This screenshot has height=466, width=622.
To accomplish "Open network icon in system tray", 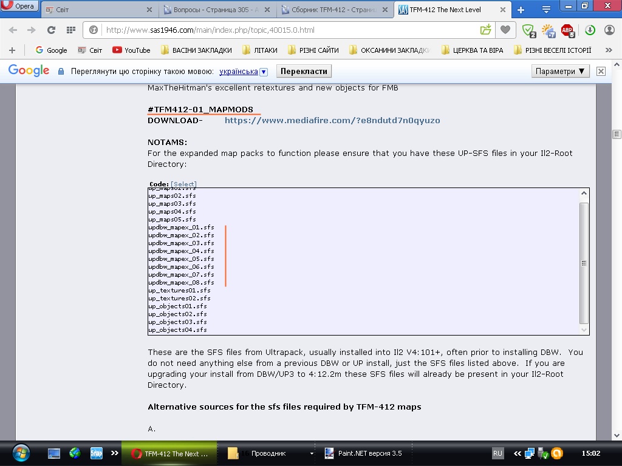I will click(530, 453).
